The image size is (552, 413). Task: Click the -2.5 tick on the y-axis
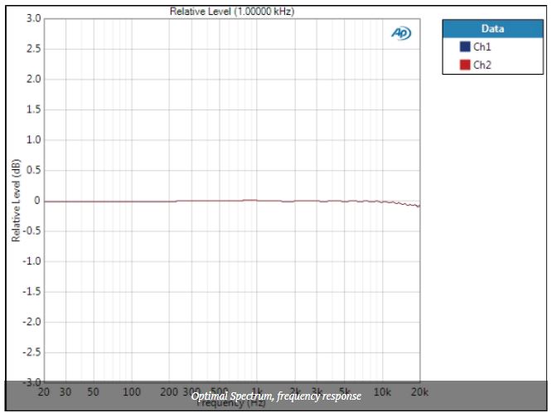point(30,352)
